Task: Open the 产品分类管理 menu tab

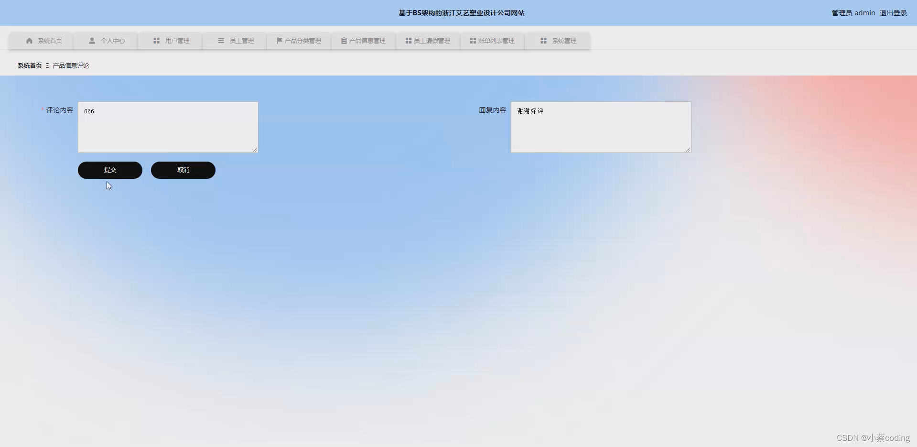Action: tap(299, 41)
